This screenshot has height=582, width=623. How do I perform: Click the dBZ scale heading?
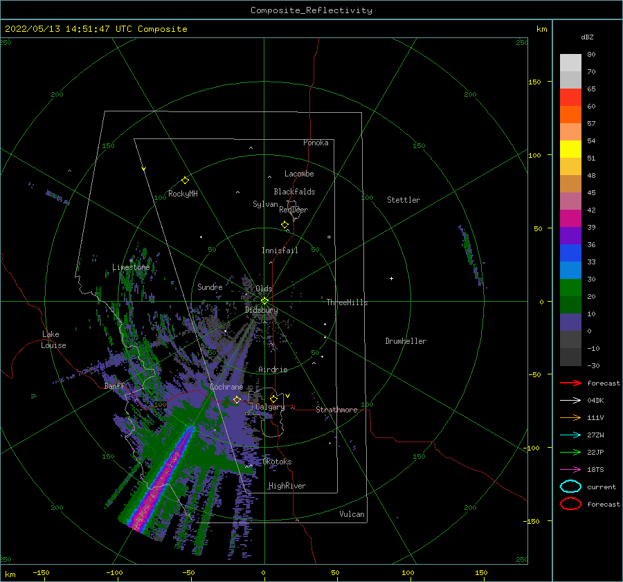[x=587, y=37]
